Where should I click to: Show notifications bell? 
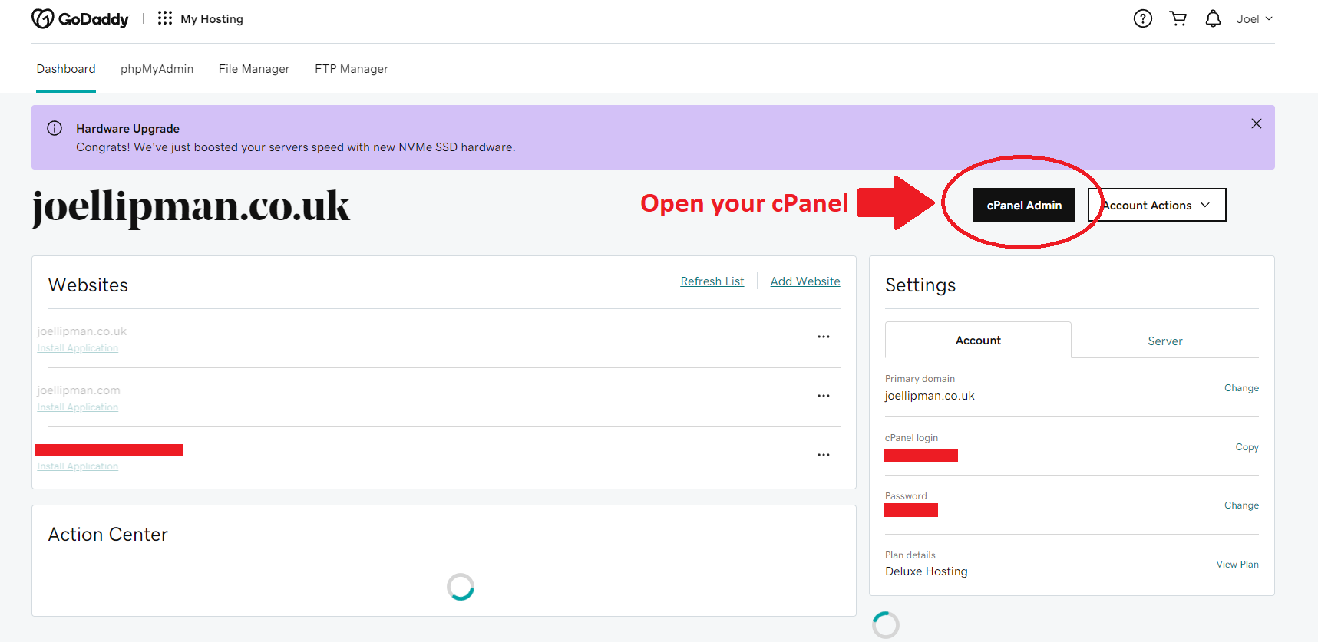(x=1212, y=19)
